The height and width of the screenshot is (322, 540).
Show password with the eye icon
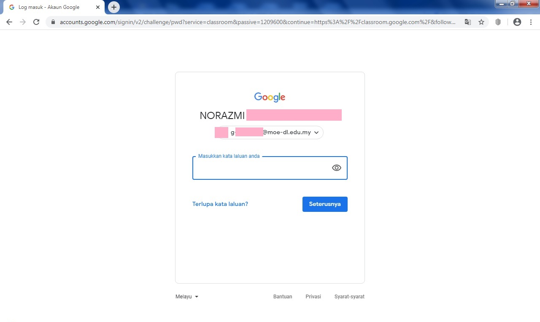tap(337, 168)
